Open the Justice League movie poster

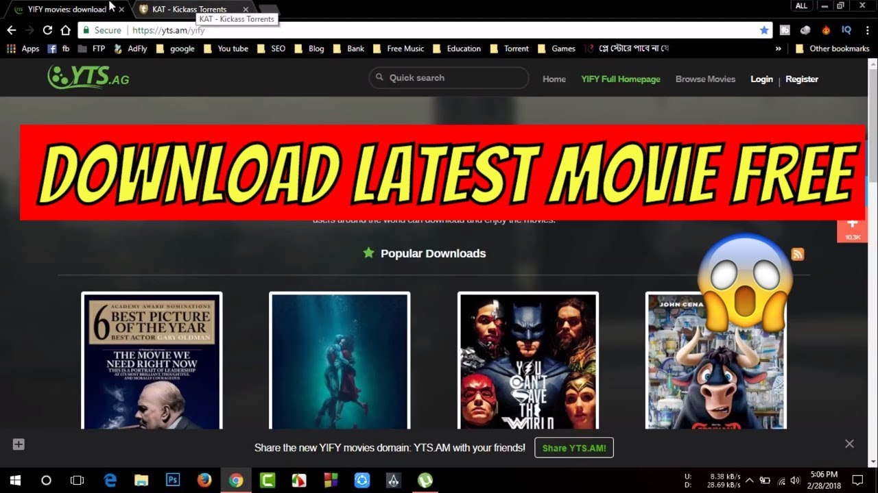pyautogui.click(x=528, y=361)
